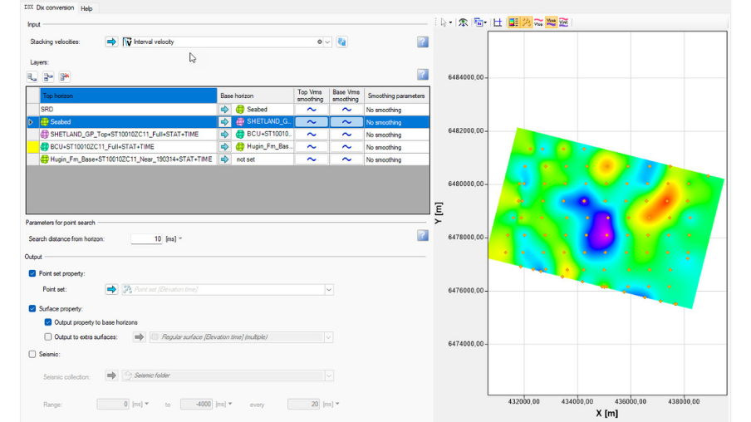Open the window layout dropdown arrow

point(485,22)
